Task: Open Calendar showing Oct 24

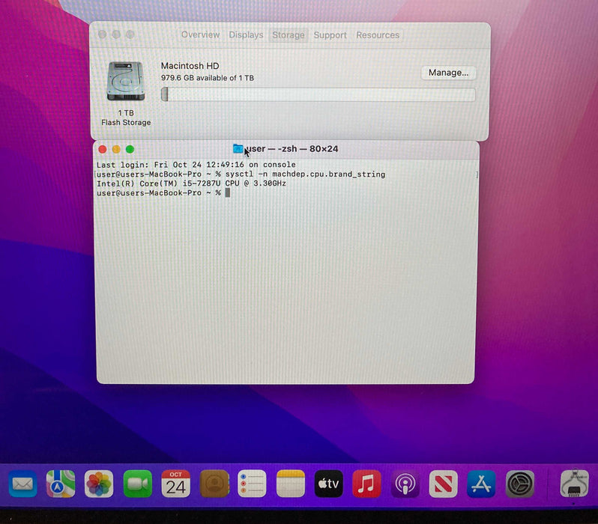Action: 175,484
